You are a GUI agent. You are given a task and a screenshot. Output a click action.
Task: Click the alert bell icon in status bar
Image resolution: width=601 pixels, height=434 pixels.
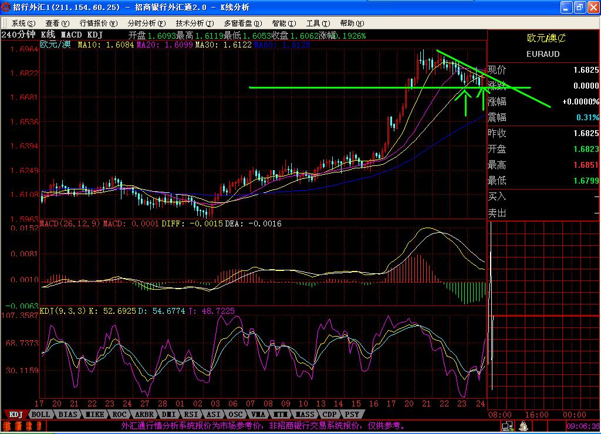pos(523,426)
